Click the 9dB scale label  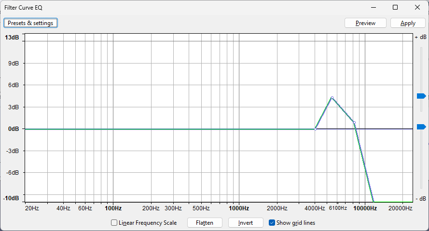[14, 63]
